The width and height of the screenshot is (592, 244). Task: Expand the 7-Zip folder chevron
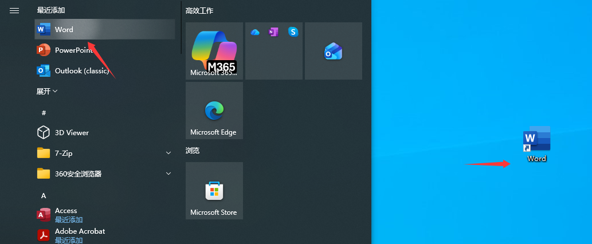(168, 153)
